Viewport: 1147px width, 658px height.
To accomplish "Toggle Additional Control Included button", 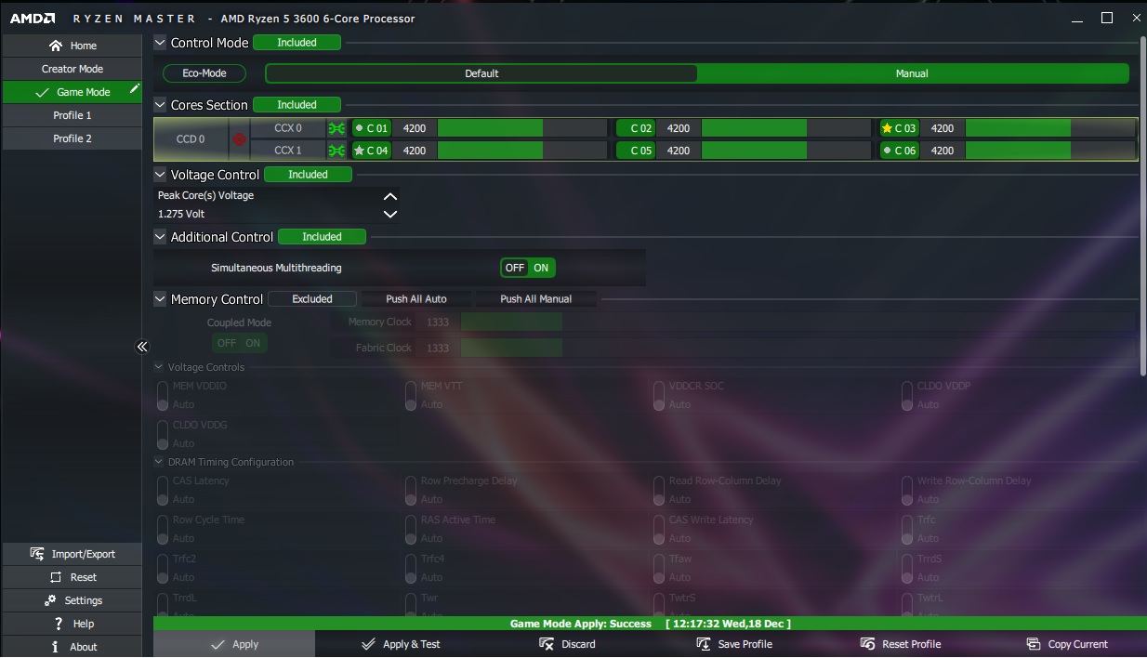I will pos(322,237).
